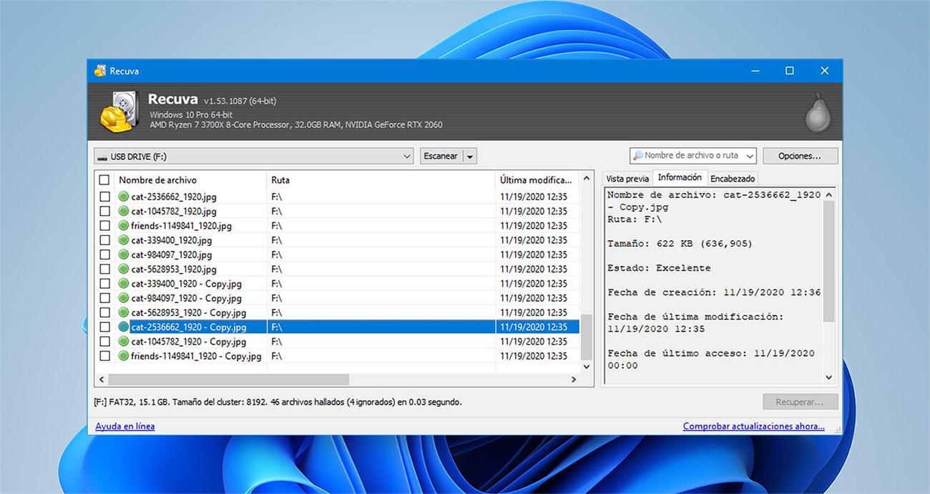Image resolution: width=930 pixels, height=494 pixels.
Task: Open the USB DRIVE (F:) selector dropdown
Action: coord(406,156)
